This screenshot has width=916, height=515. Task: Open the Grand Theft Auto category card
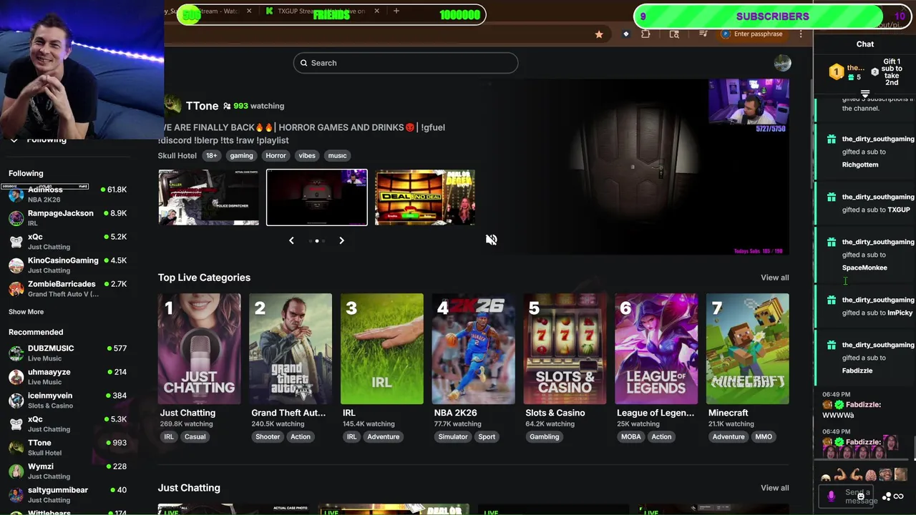291,349
